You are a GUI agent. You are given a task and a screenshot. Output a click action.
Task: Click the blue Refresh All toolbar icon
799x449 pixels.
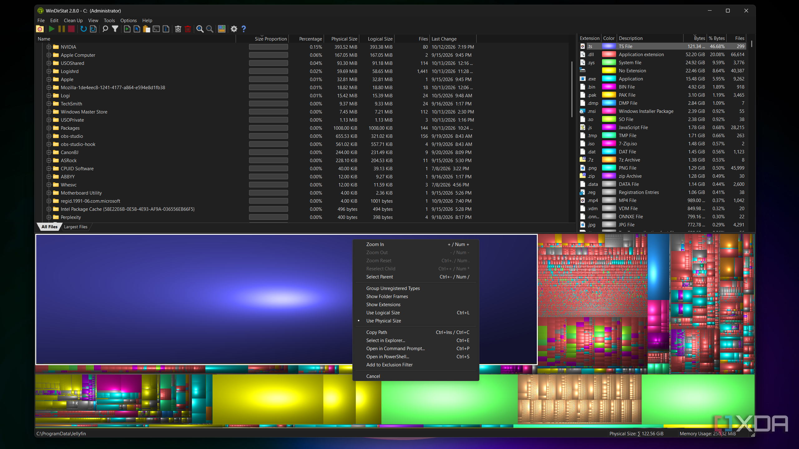(x=83, y=29)
